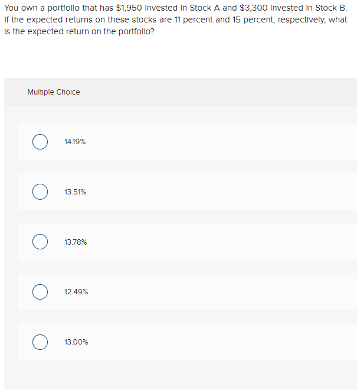Click the Multiple Choice heading
357x390 pixels.
(x=54, y=92)
